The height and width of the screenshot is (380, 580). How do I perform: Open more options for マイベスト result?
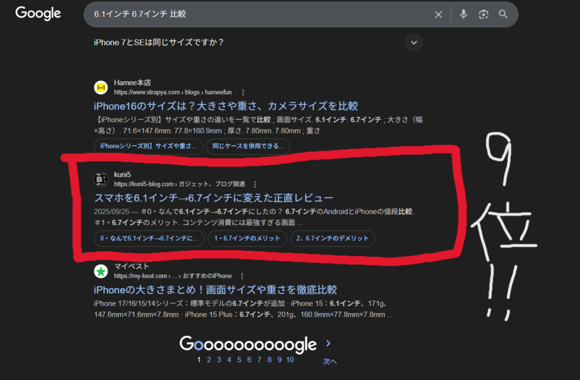239,276
